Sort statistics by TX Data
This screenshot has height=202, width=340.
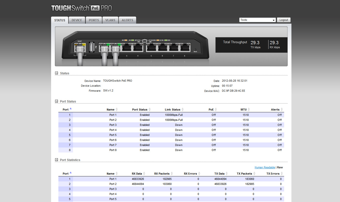[x=221, y=174]
